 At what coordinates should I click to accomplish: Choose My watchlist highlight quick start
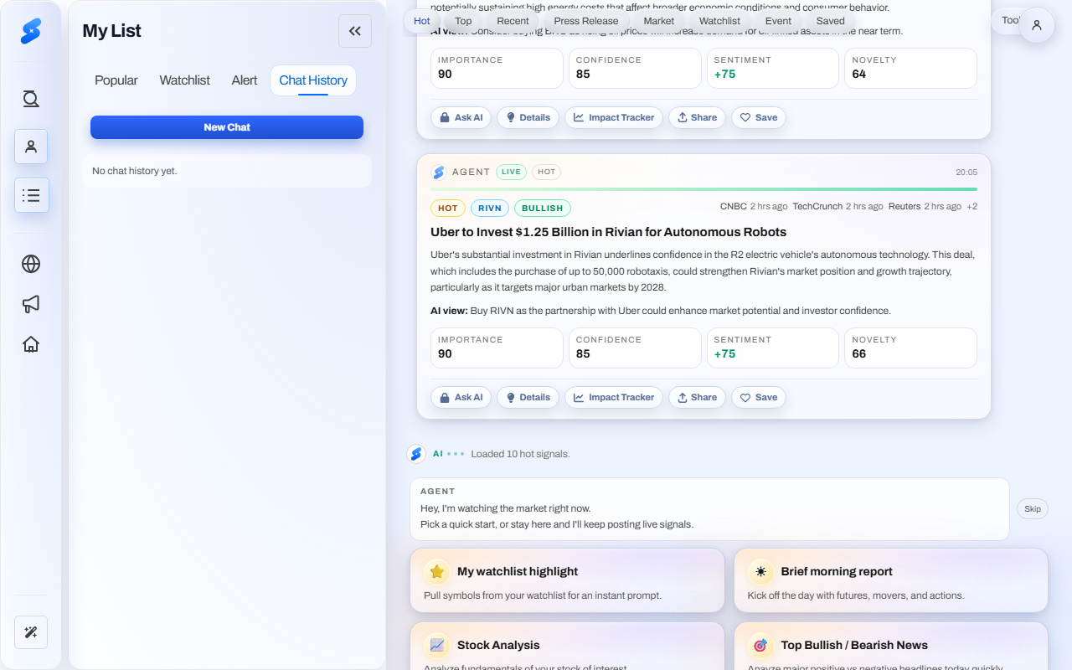[x=567, y=580]
